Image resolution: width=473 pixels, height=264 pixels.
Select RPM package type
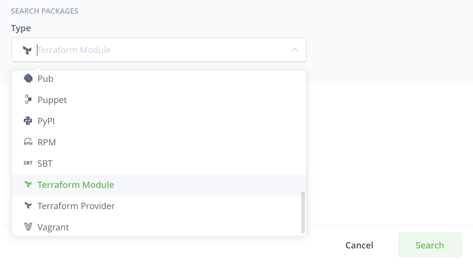pos(47,142)
